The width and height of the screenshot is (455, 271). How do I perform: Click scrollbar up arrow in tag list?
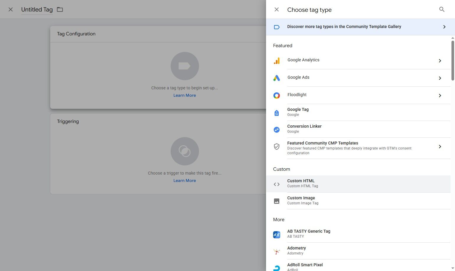click(453, 38)
